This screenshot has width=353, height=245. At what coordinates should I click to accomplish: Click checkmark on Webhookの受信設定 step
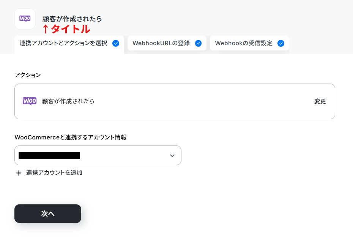pos(281,43)
